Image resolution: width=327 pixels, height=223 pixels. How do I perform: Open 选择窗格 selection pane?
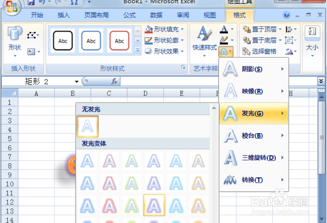click(260, 51)
